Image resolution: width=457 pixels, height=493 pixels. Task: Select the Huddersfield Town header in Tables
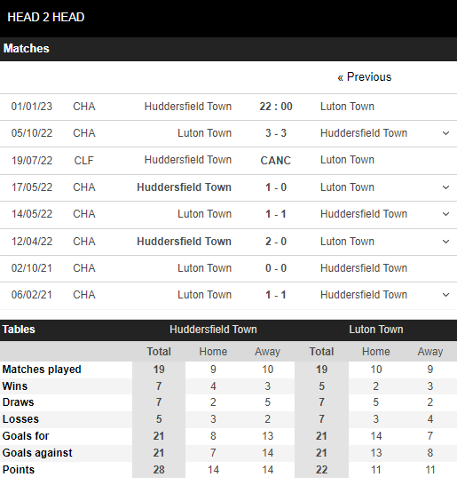click(x=213, y=330)
